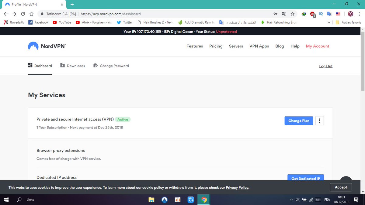Open the Windows Start menu

coord(6,200)
